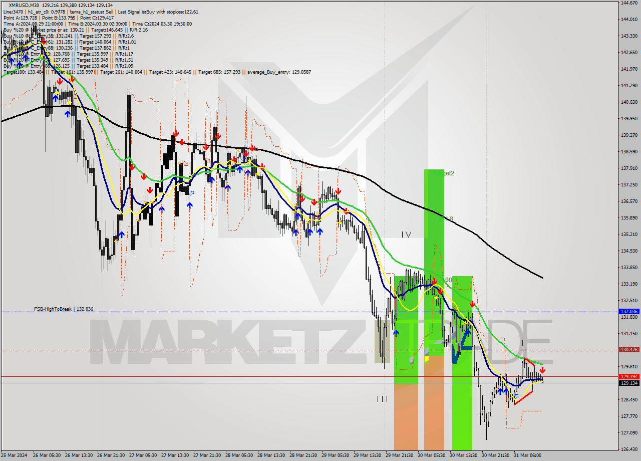Image resolution: width=641 pixels, height=461 pixels.
Task: Click the Target2 label on green zone
Action: tap(444, 173)
